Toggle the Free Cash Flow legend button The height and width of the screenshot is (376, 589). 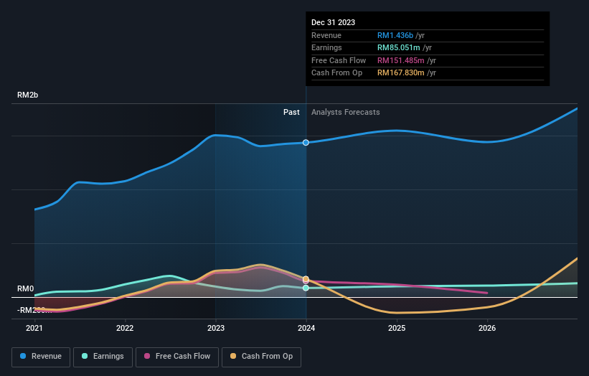coord(177,357)
